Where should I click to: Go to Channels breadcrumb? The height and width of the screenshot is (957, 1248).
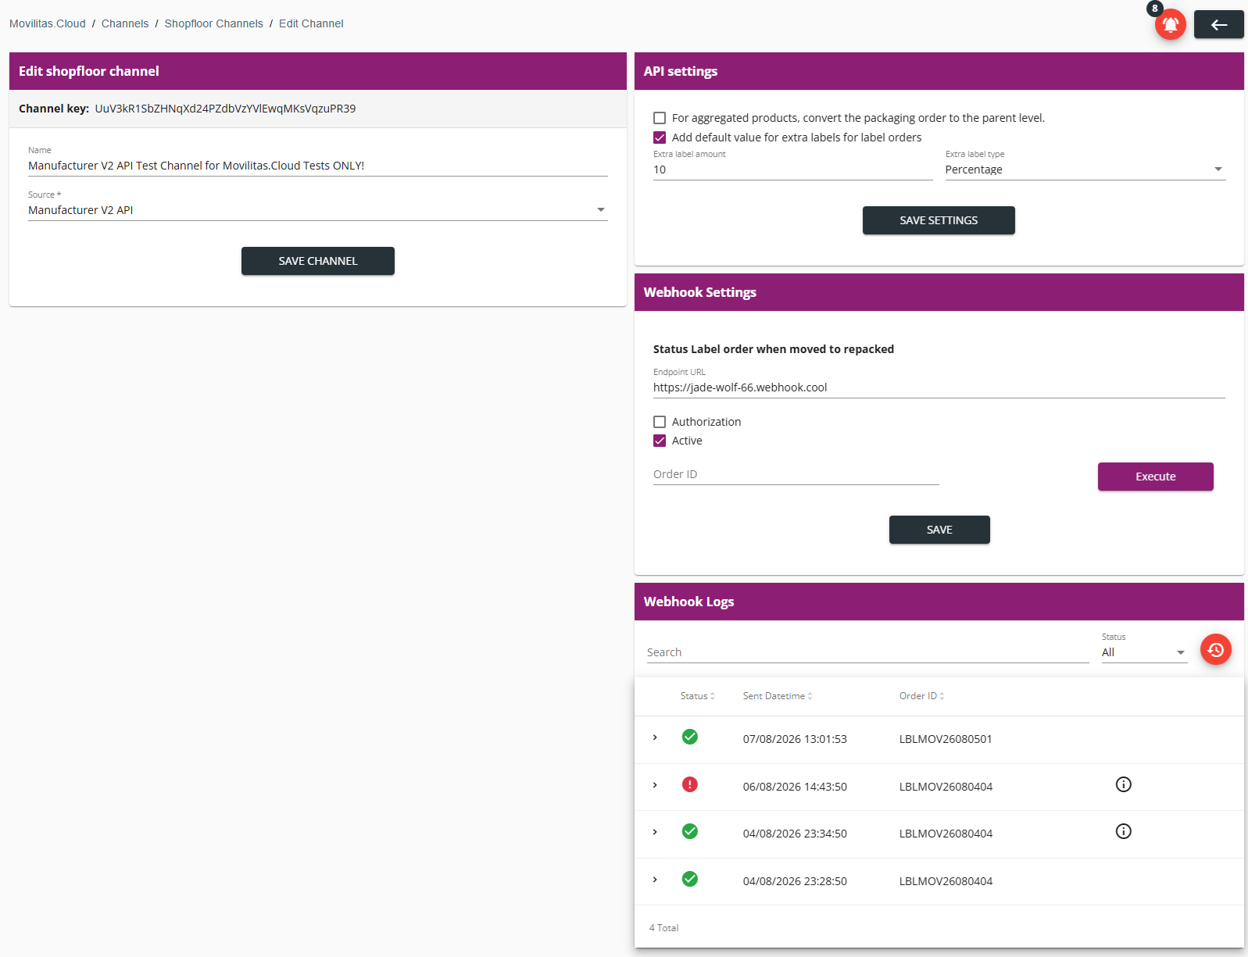tap(125, 23)
